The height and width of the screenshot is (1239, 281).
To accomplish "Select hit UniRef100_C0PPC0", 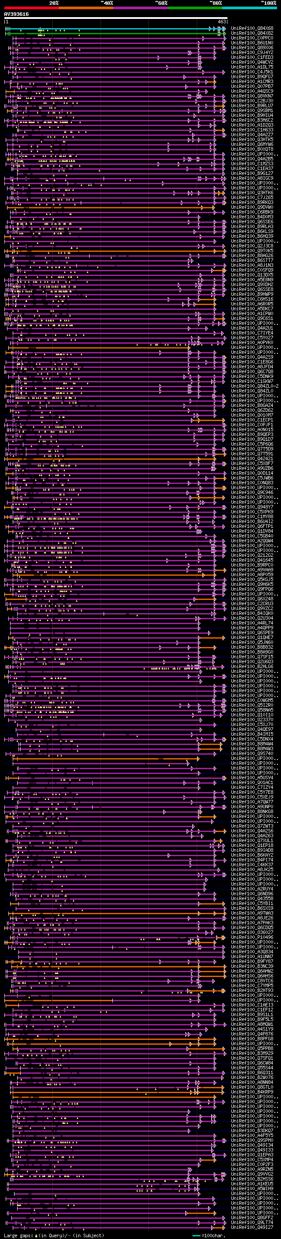I will tap(252, 38).
